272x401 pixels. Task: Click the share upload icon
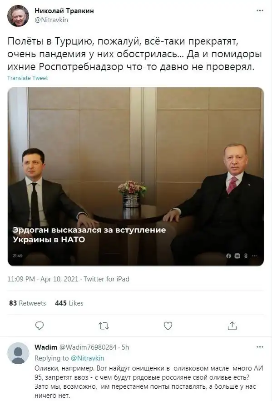pyautogui.click(x=232, y=326)
